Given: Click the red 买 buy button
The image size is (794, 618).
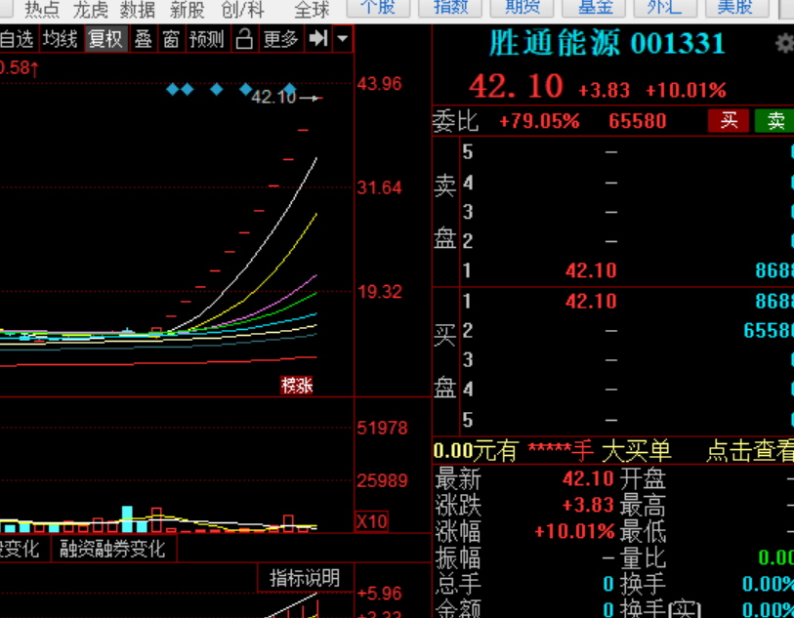Looking at the screenshot, I should (x=729, y=121).
